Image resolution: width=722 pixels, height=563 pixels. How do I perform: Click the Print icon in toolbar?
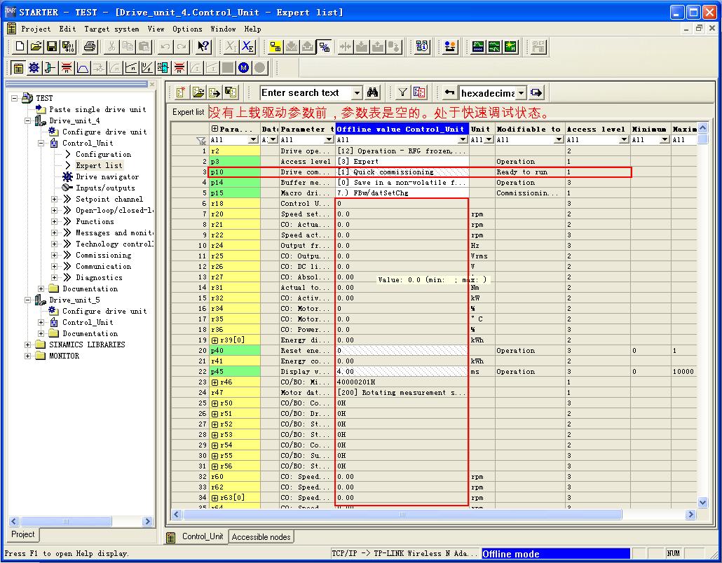90,47
